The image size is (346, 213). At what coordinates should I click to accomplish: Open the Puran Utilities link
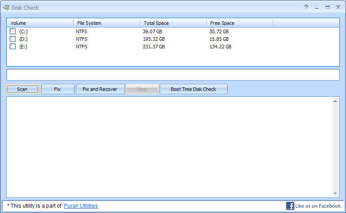(x=81, y=206)
